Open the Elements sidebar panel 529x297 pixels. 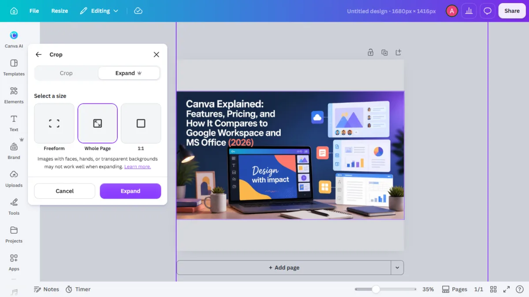14,95
